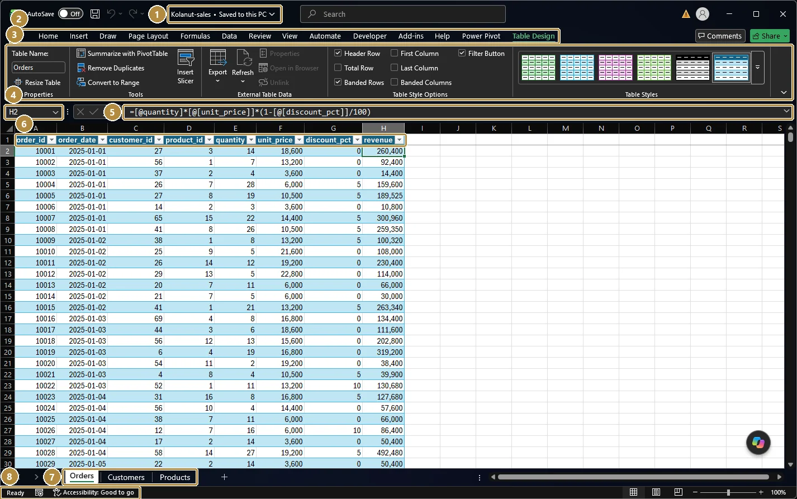The image size is (797, 499).
Task: Check the First Column option
Action: pyautogui.click(x=395, y=53)
